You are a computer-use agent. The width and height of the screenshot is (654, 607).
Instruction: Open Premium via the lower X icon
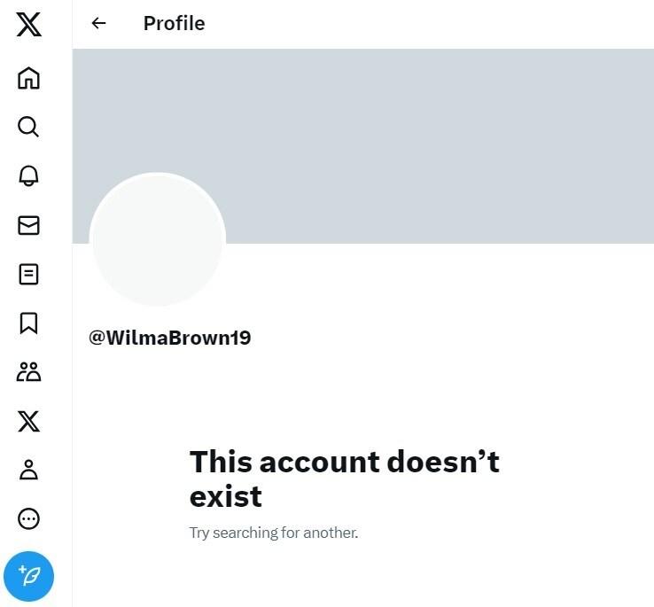[x=28, y=421]
